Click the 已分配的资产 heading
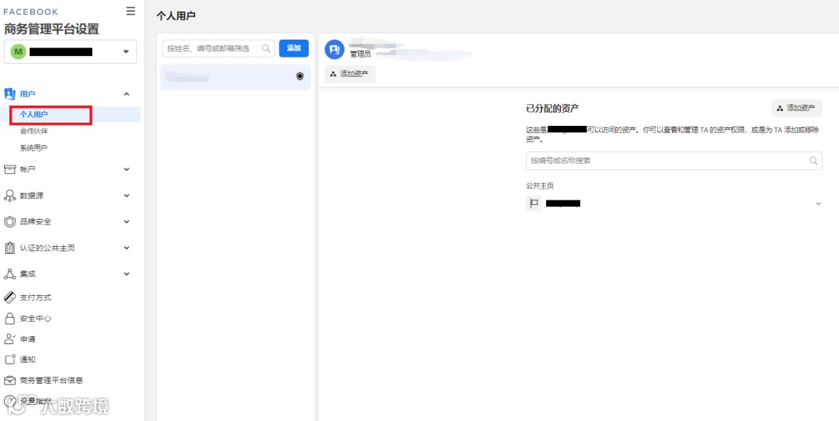 click(x=553, y=109)
